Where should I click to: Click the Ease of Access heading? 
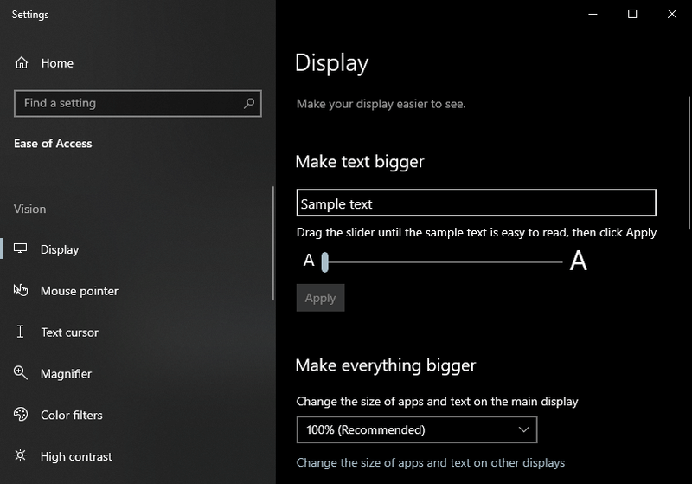pos(53,144)
